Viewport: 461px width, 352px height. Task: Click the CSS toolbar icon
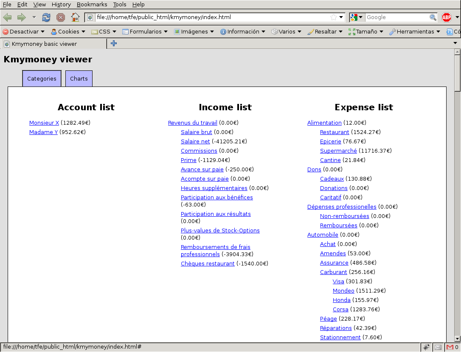coord(94,32)
